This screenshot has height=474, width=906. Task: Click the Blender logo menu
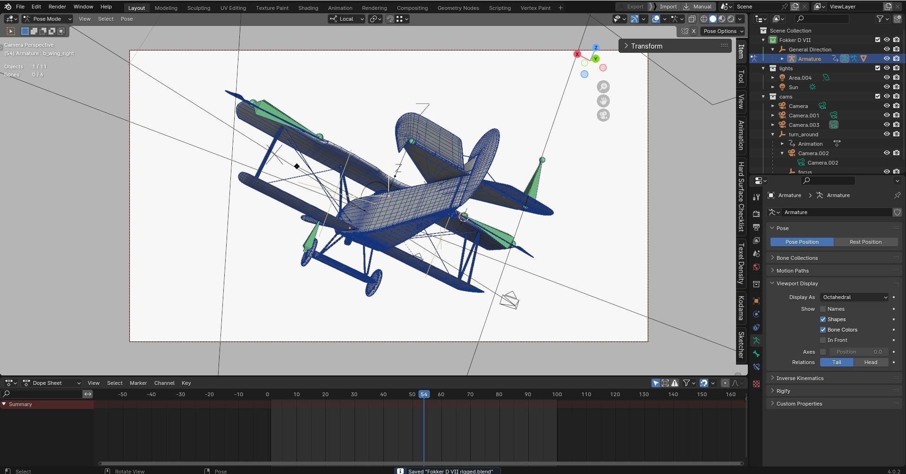[8, 7]
